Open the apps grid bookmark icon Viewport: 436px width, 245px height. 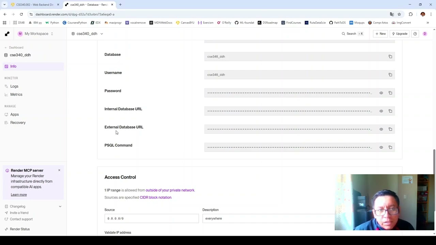pos(4,23)
